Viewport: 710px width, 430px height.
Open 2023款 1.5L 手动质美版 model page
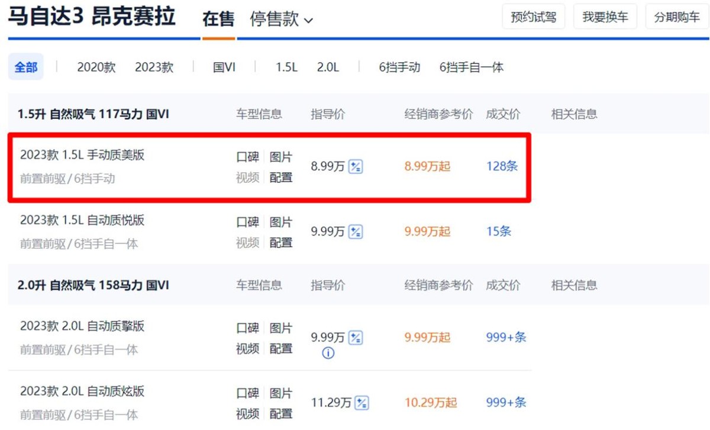(x=82, y=156)
